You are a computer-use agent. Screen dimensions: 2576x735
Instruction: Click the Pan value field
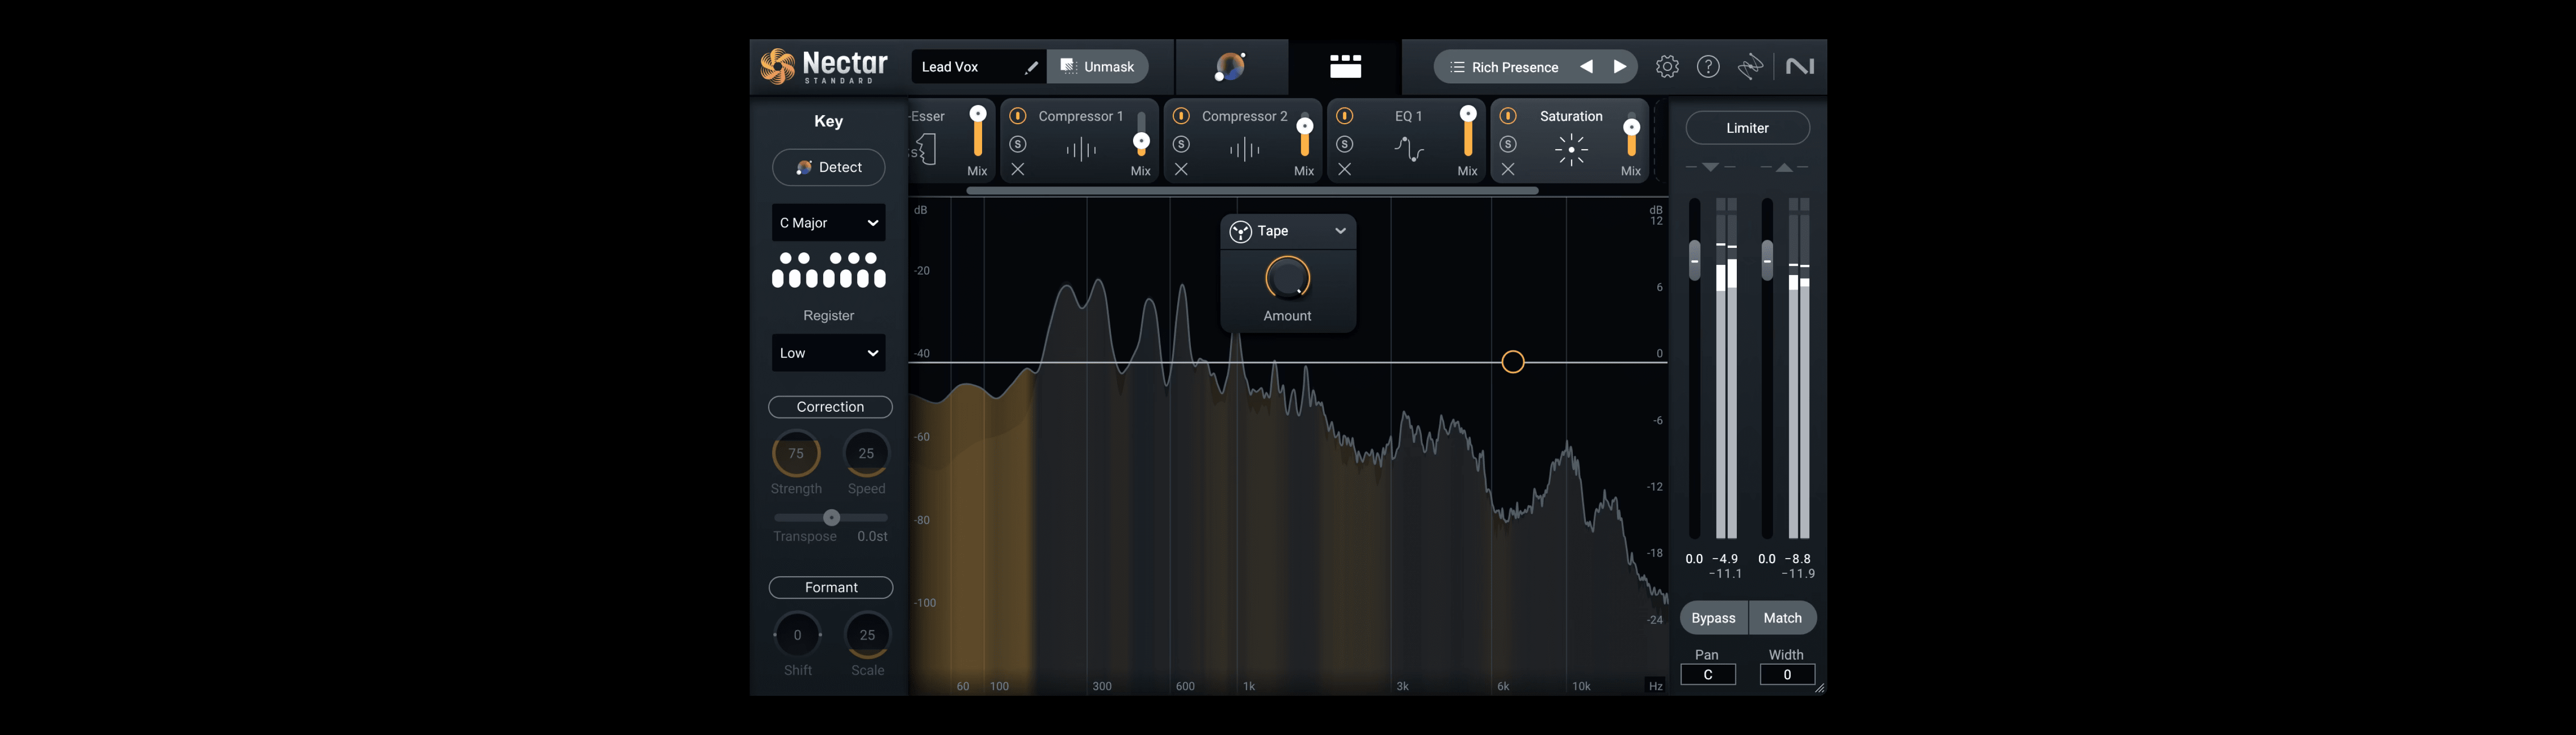[x=1707, y=674]
